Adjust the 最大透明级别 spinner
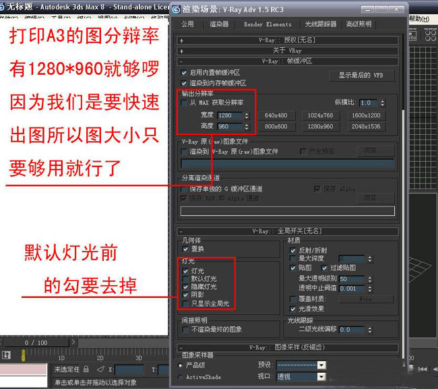Viewport: 438px width, 389px height. (x=370, y=279)
